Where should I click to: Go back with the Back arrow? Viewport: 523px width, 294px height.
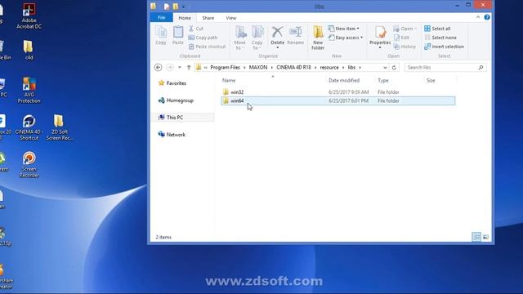click(x=158, y=67)
